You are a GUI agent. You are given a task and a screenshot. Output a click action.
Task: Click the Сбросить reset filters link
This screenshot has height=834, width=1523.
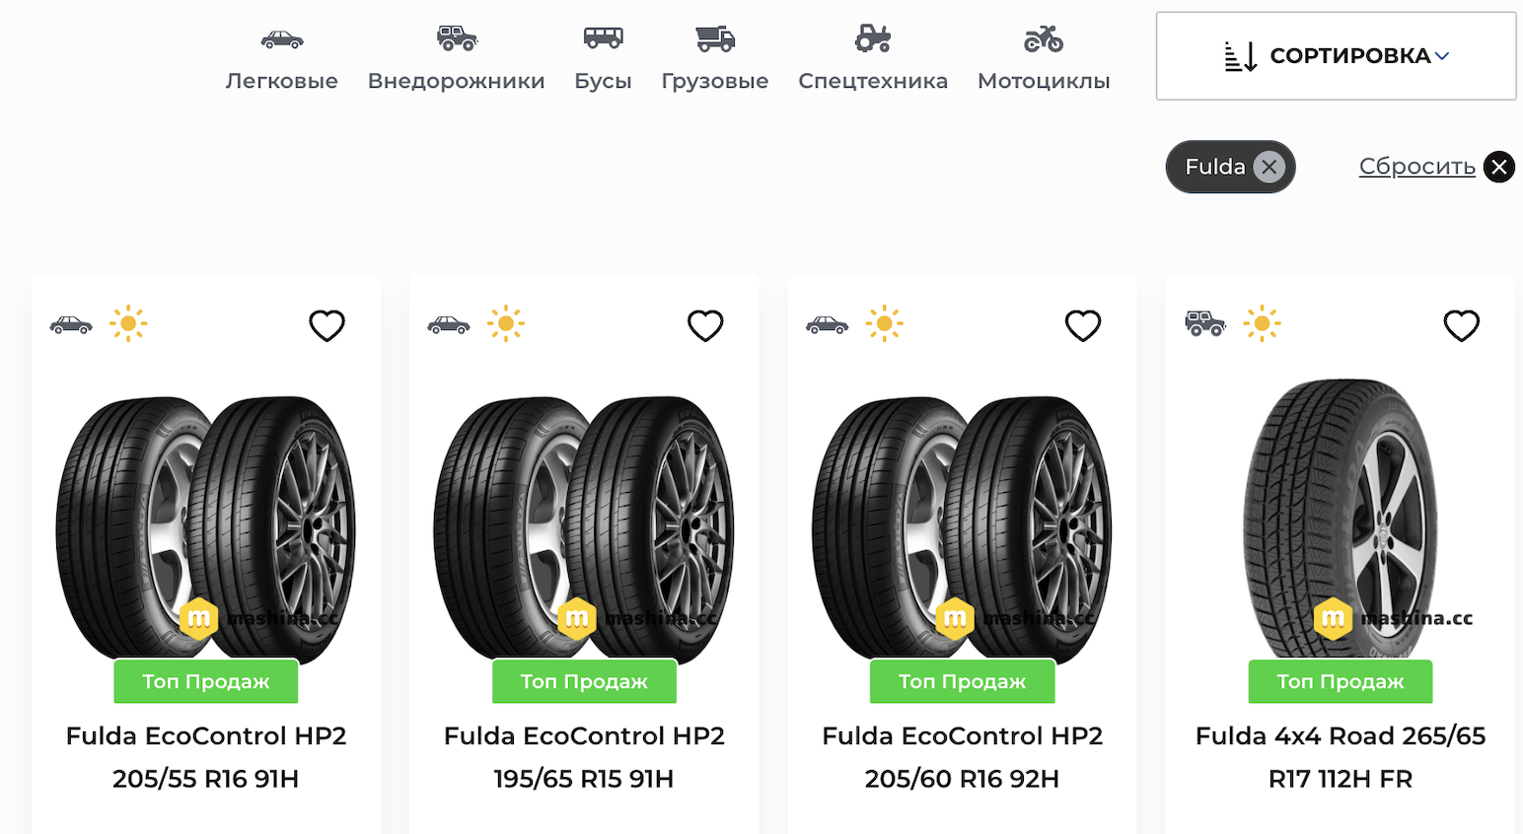1416,167
